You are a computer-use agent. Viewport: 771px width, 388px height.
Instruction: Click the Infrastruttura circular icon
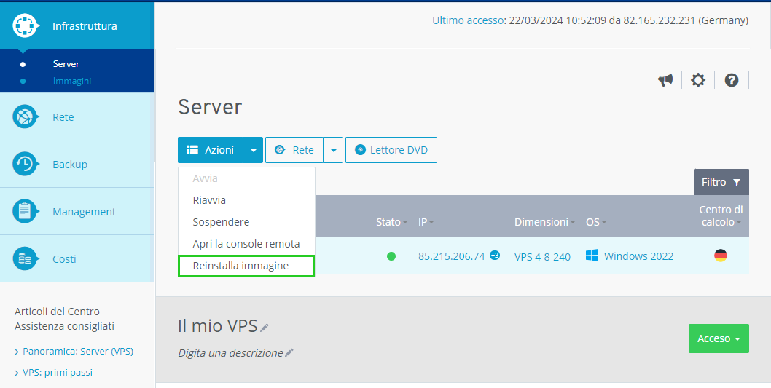[25, 25]
